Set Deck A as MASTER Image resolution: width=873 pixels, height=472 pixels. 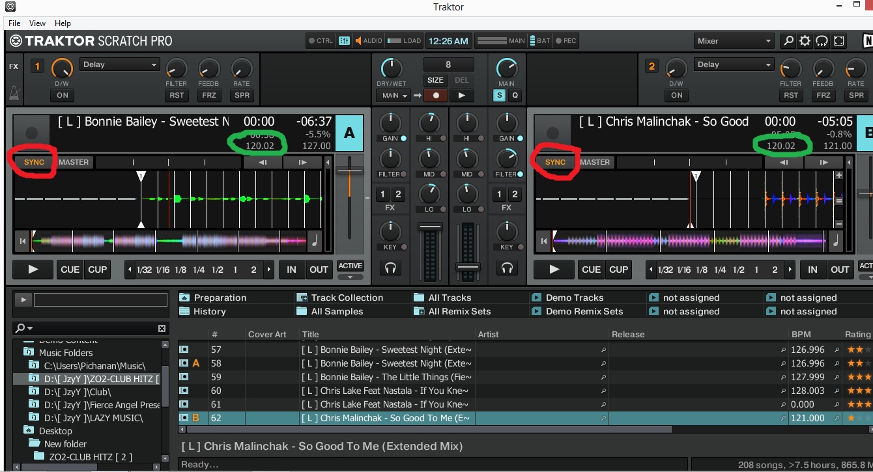pos(74,162)
